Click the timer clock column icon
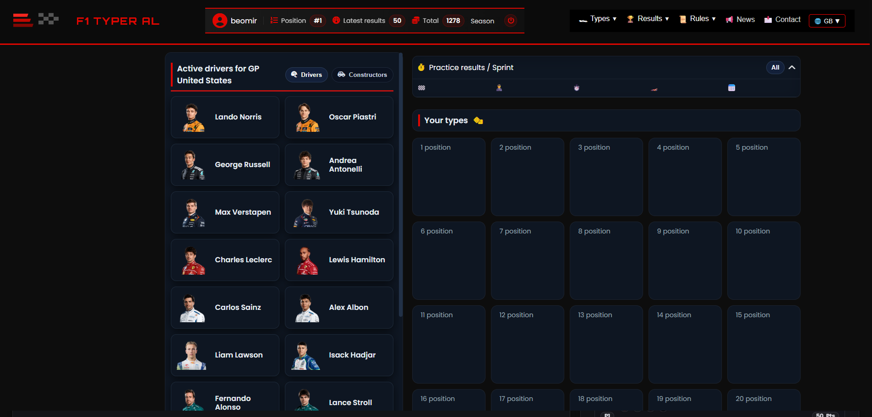872x417 pixels. click(x=577, y=88)
